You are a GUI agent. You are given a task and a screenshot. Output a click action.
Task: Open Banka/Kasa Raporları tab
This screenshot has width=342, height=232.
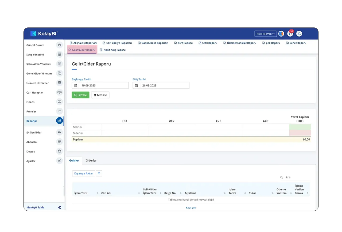click(x=153, y=43)
